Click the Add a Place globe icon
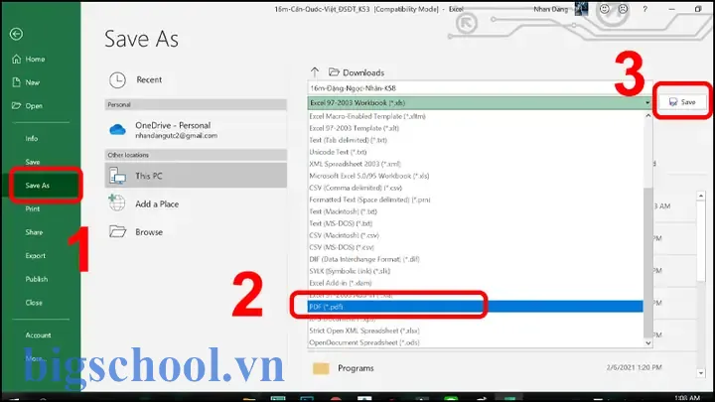This screenshot has width=715, height=402. click(117, 202)
